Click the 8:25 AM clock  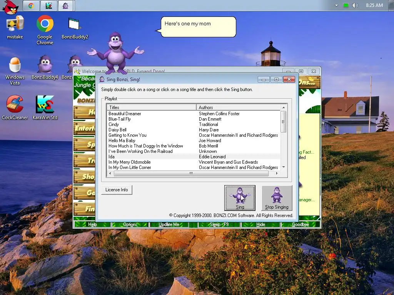pyautogui.click(x=374, y=5)
